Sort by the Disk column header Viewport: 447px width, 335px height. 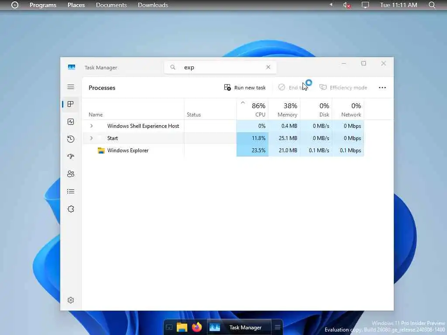pyautogui.click(x=316, y=109)
